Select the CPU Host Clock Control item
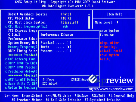Viewport: 136px width, 102px height. click(27, 22)
